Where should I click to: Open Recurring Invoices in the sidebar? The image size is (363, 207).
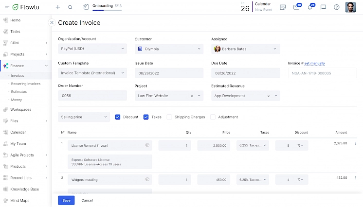tap(25, 84)
